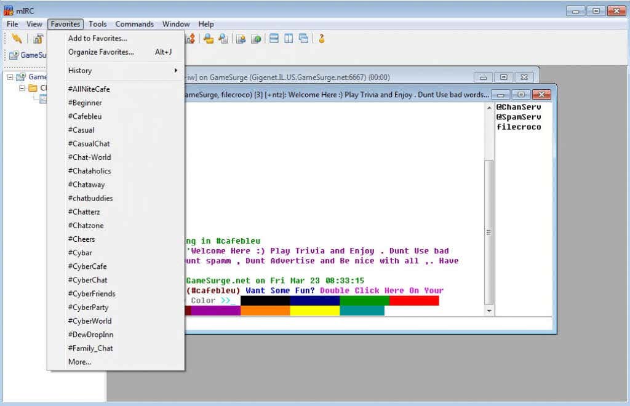Collapse the GameSurge server tree node
The height and width of the screenshot is (406, 630).
tap(10, 77)
